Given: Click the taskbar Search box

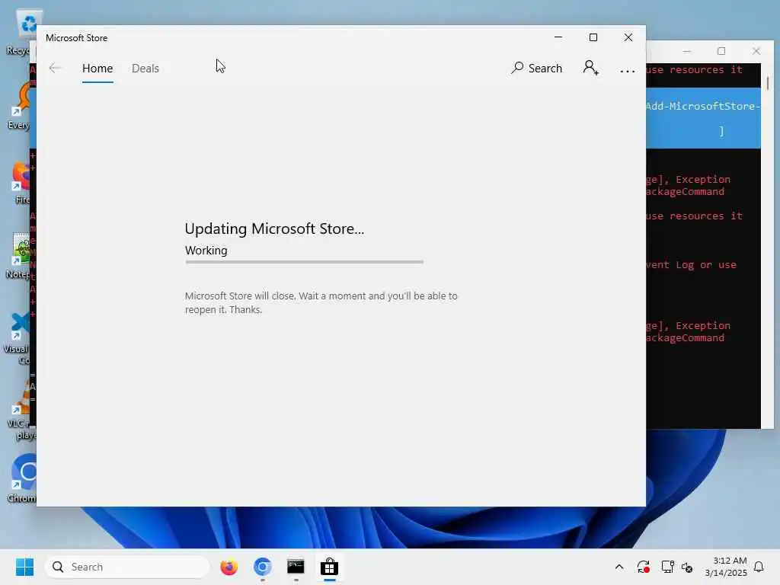Looking at the screenshot, I should pyautogui.click(x=127, y=567).
